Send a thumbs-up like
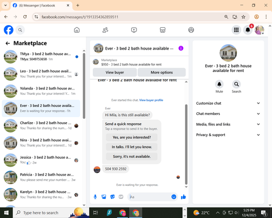Viewport: 272px width, 218px height. click(183, 197)
